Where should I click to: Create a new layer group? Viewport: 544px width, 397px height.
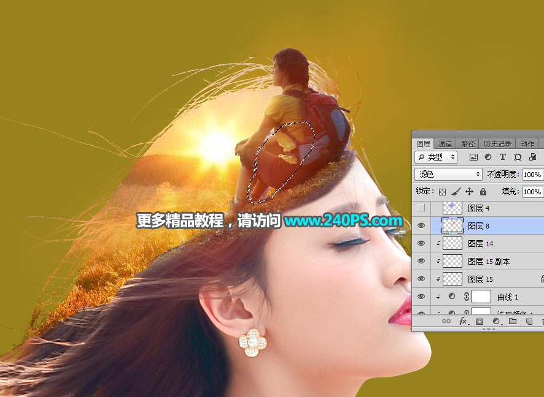(x=513, y=321)
